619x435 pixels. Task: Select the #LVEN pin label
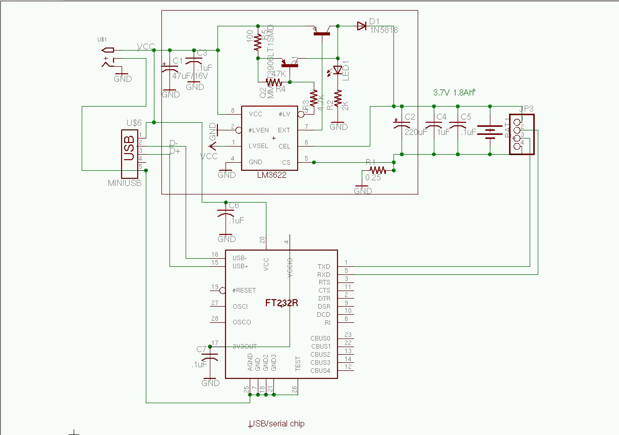click(258, 130)
